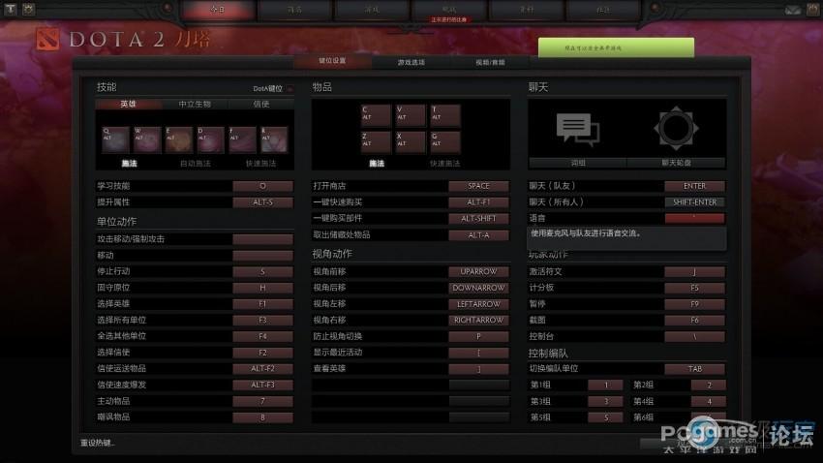Select the 英雄 skills tab

129,104
